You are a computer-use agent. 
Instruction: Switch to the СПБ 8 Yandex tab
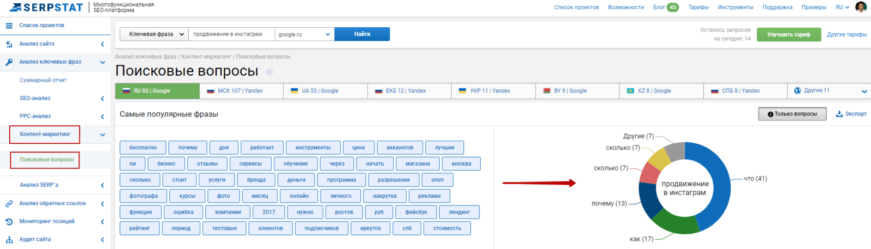745,91
